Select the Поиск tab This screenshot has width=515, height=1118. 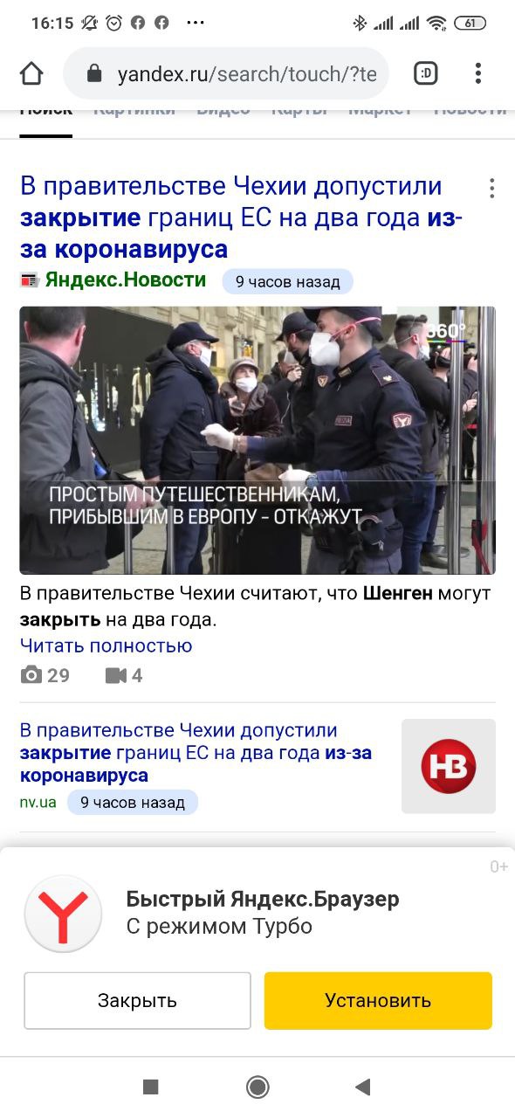[46, 112]
